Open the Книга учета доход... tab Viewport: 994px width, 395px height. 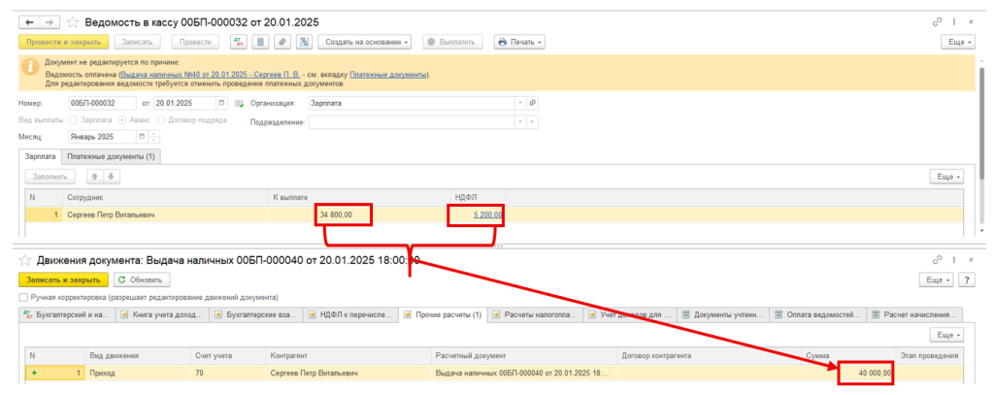pyautogui.click(x=163, y=313)
